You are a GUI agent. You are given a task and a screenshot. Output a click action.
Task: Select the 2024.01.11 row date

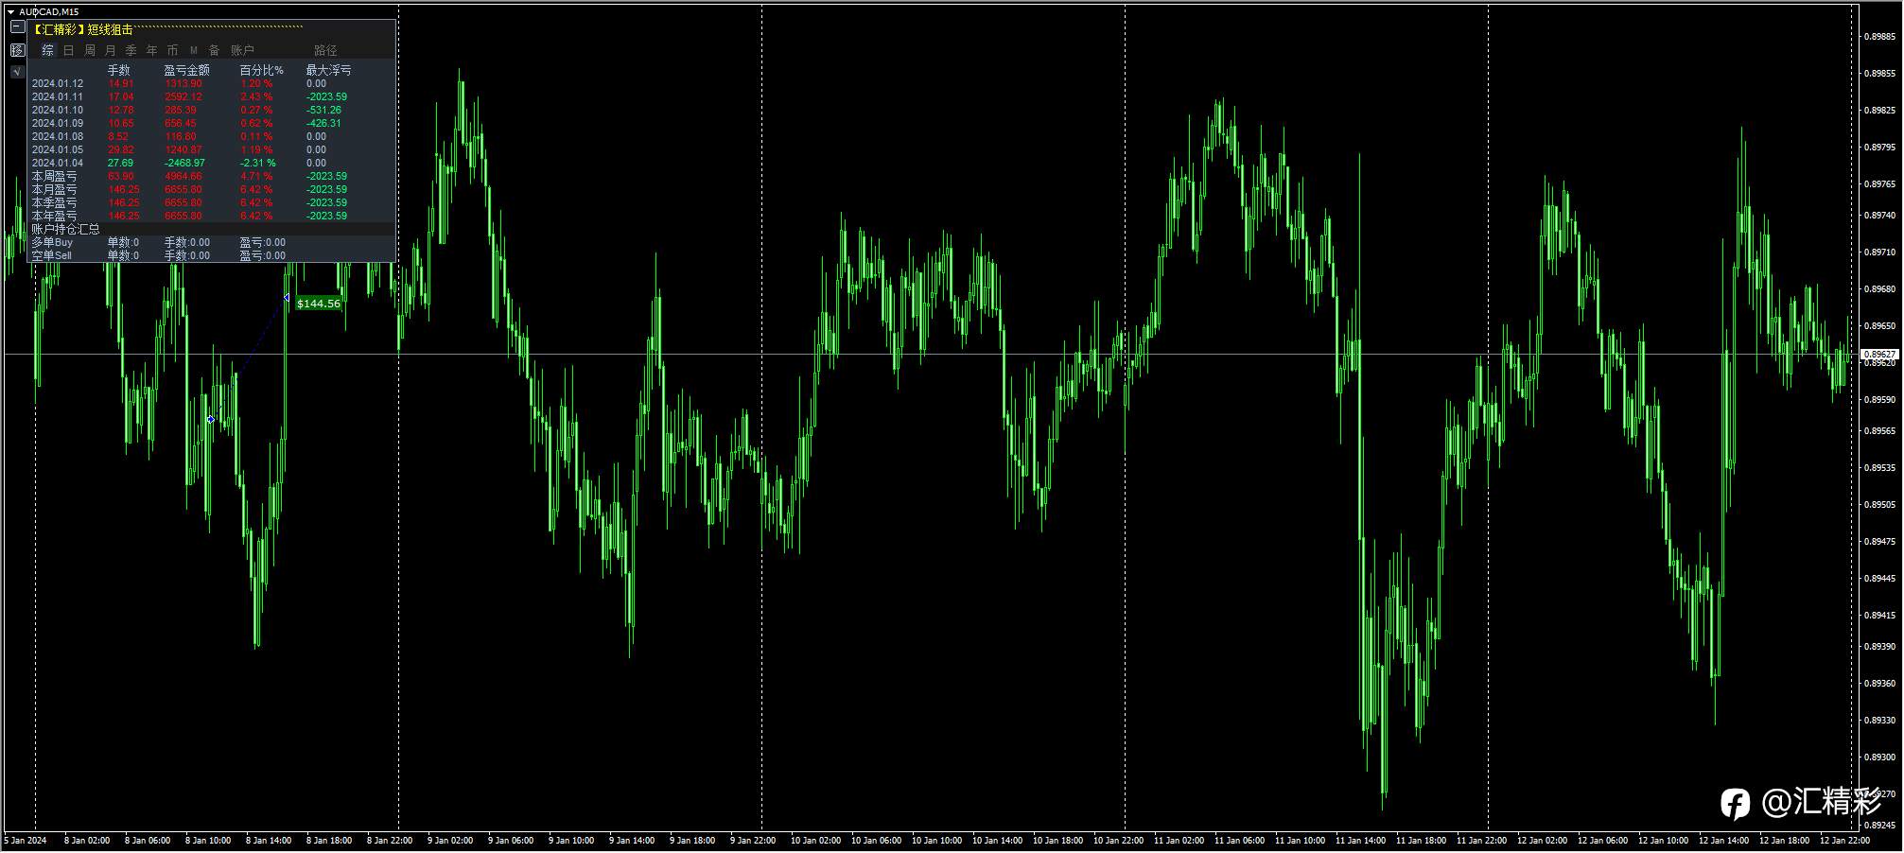click(58, 96)
